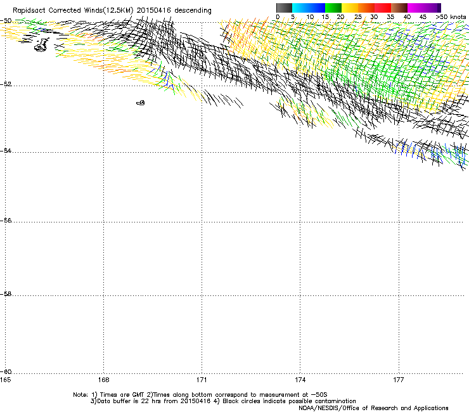Image resolution: width=469 pixels, height=412 pixels.
Task: Click the '165' longitude axis label
Action: point(5,380)
